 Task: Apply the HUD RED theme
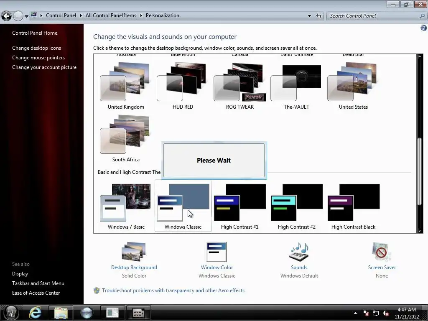coord(183,85)
